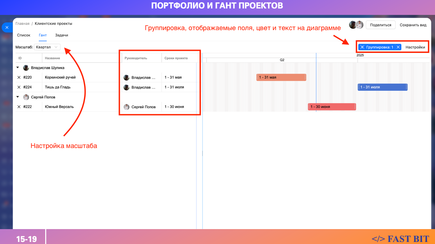Collapse the Сергей Попов group
The height and width of the screenshot is (244, 435).
coord(18,97)
